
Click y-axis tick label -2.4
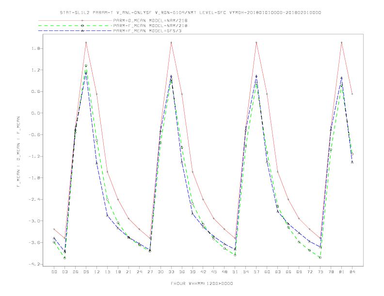[34, 200]
